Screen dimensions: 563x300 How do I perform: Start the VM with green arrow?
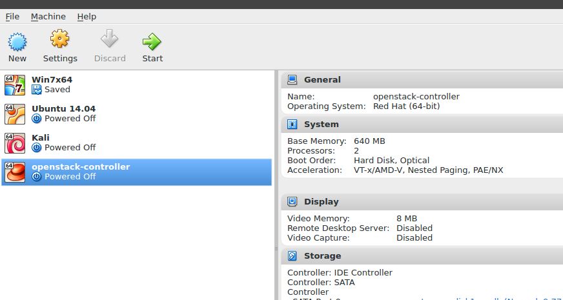pos(152,42)
